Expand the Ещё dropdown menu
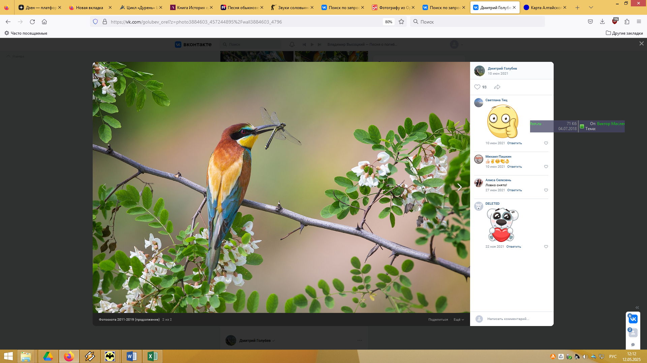The image size is (647, 363). tap(458, 320)
